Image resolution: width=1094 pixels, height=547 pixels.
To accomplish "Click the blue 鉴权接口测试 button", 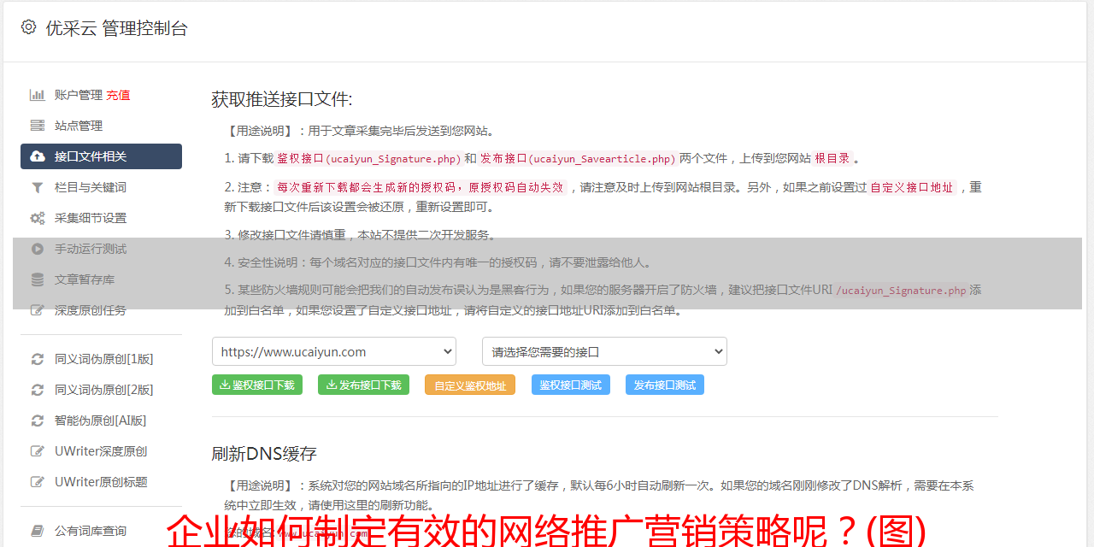I will 571,385.
